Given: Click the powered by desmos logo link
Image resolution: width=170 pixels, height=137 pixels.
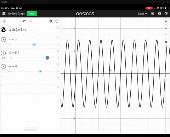Looking at the screenshot, I should 30,129.
